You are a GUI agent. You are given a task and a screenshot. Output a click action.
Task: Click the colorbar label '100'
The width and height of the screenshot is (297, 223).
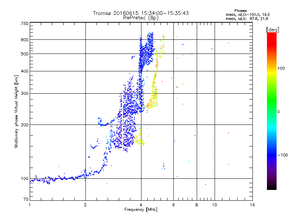pyautogui.click(x=281, y=68)
